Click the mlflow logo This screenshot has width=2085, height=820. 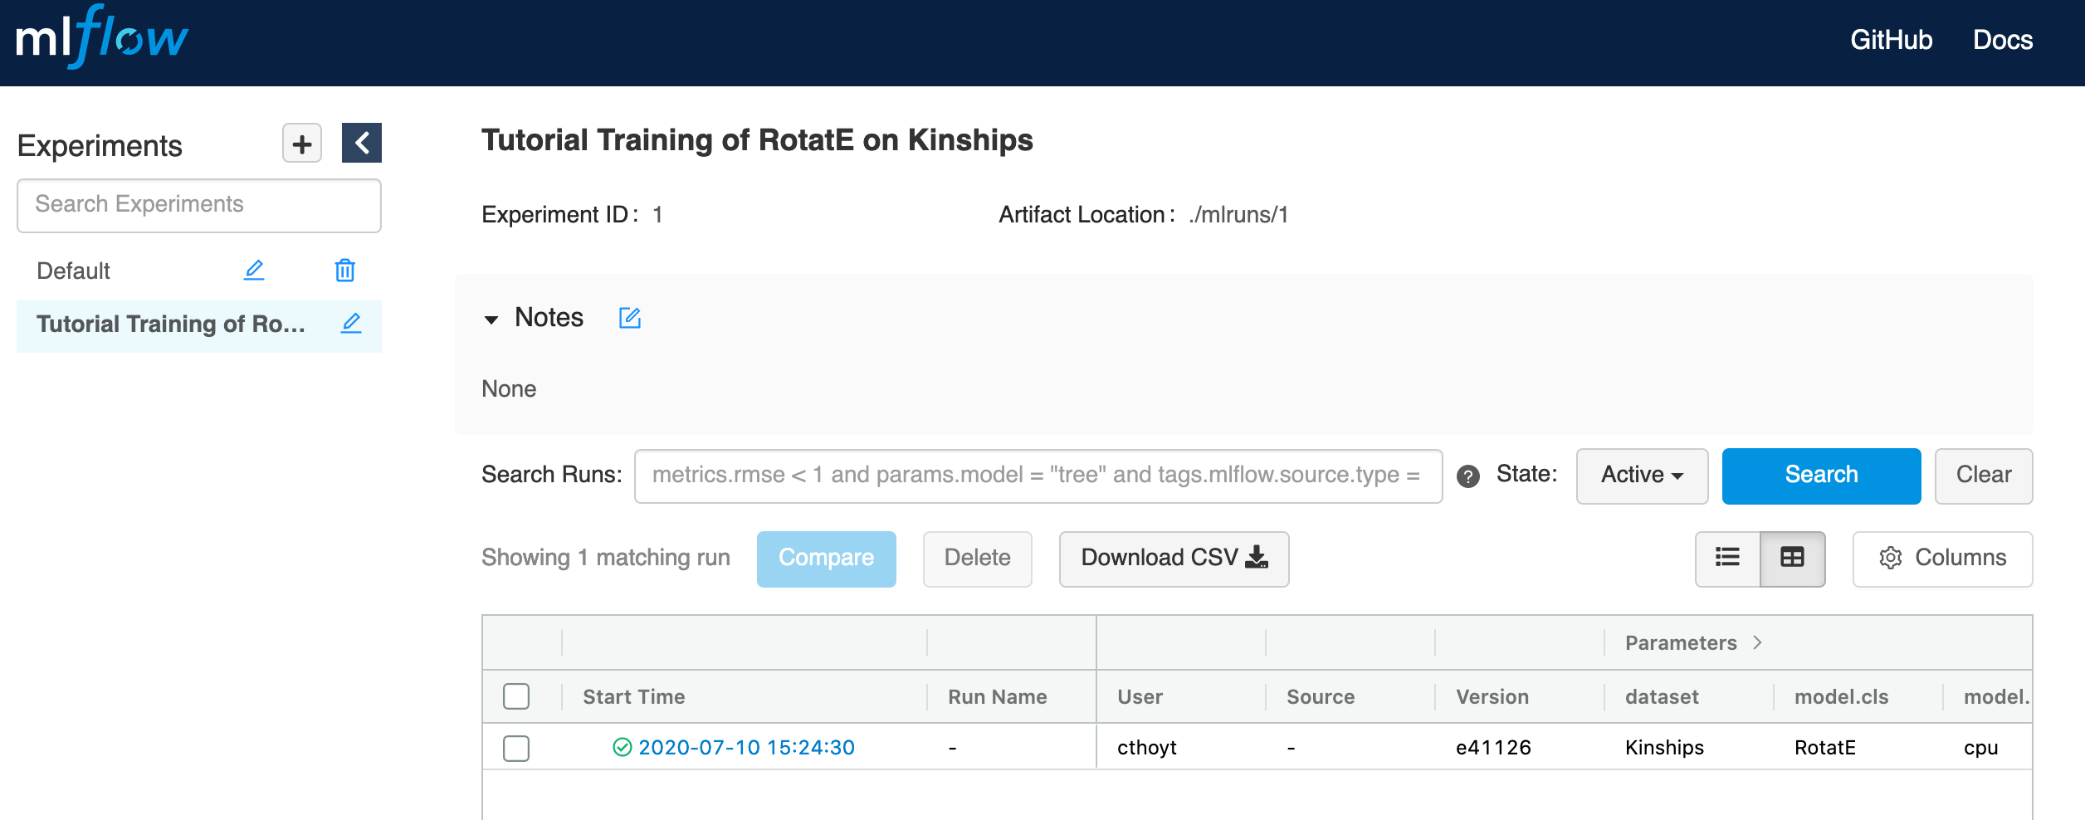102,37
